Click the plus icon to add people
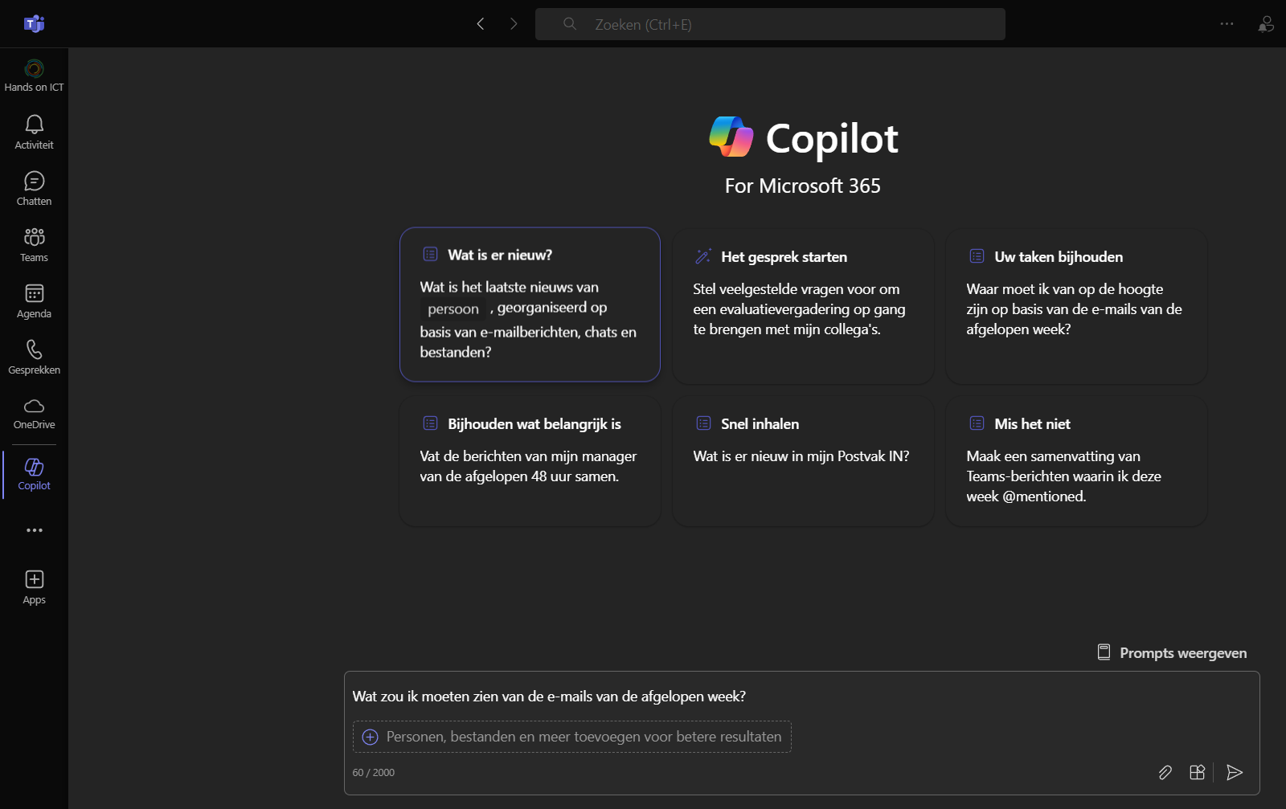The height and width of the screenshot is (809, 1286). [370, 737]
